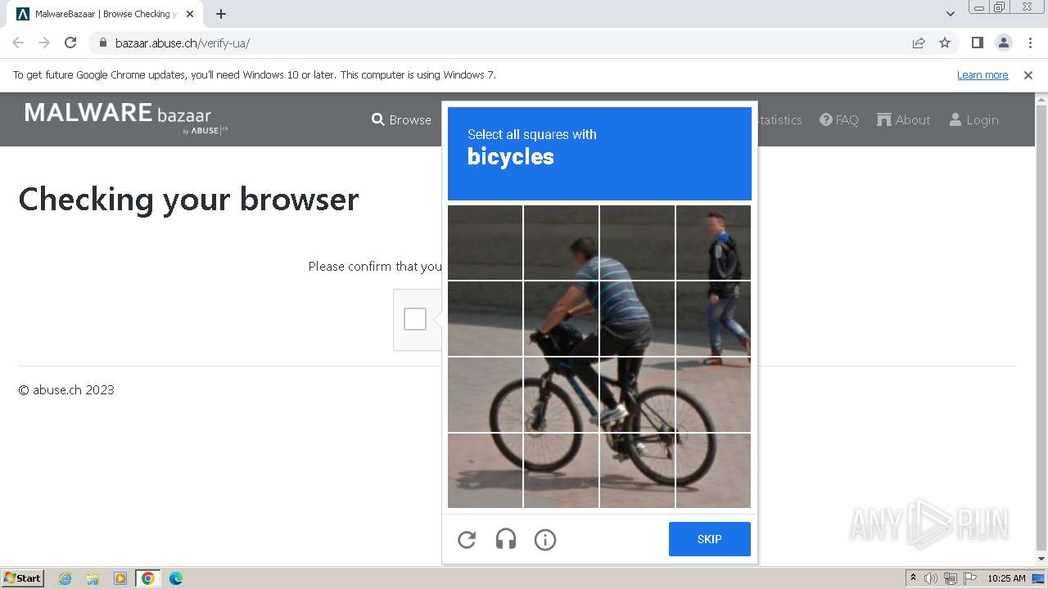Focus the address bar URL
Image resolution: width=1048 pixels, height=589 pixels.
tap(183, 43)
